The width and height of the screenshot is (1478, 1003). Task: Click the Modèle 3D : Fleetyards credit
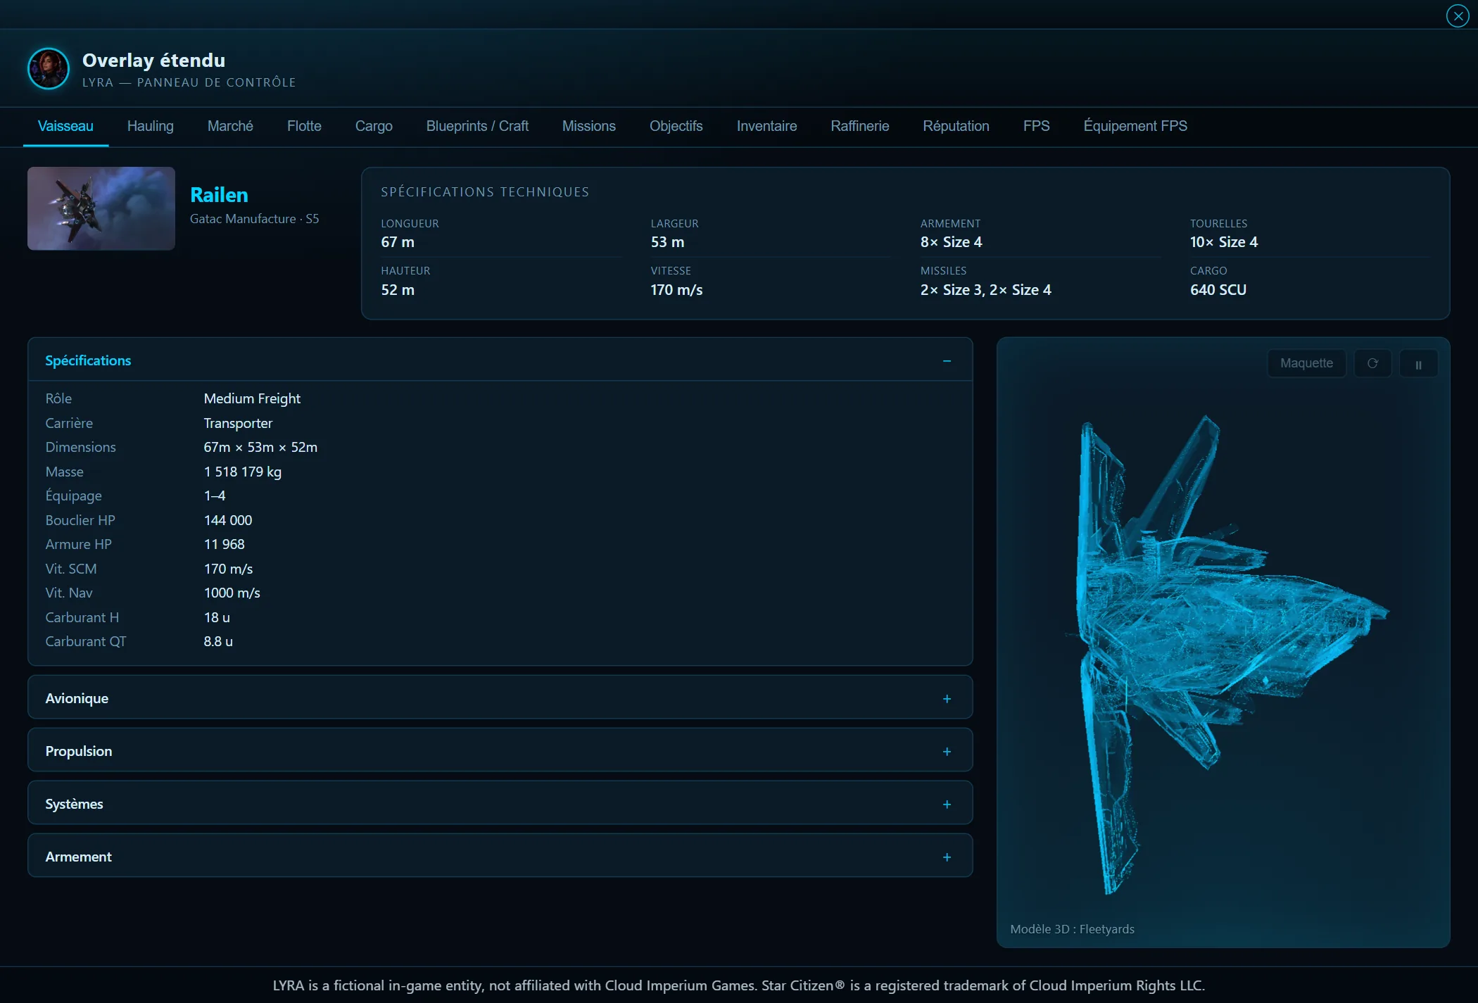click(x=1072, y=929)
